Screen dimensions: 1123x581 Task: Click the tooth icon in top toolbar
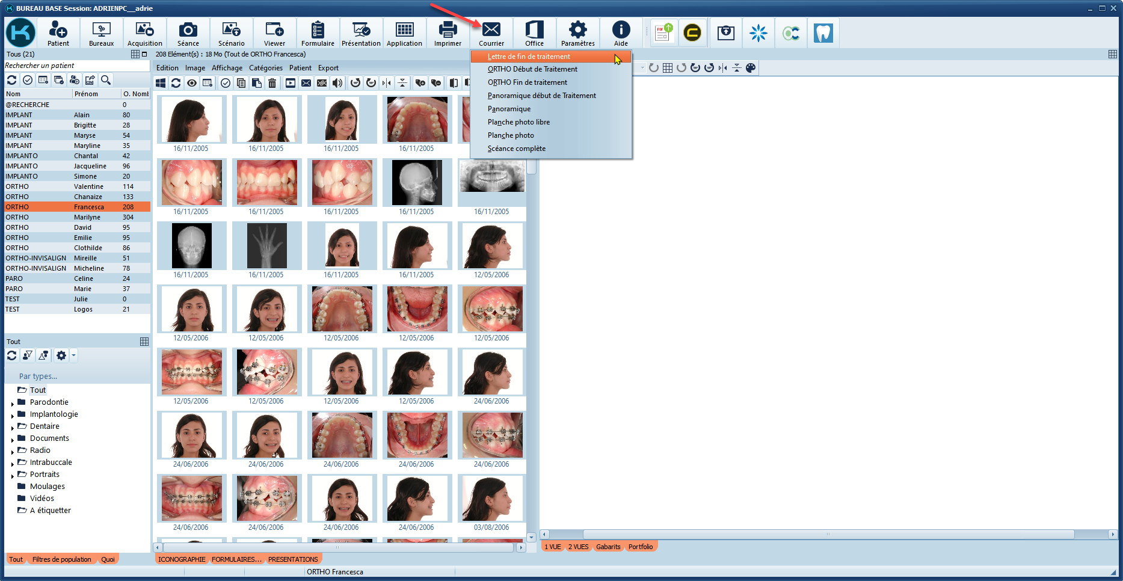pos(823,33)
